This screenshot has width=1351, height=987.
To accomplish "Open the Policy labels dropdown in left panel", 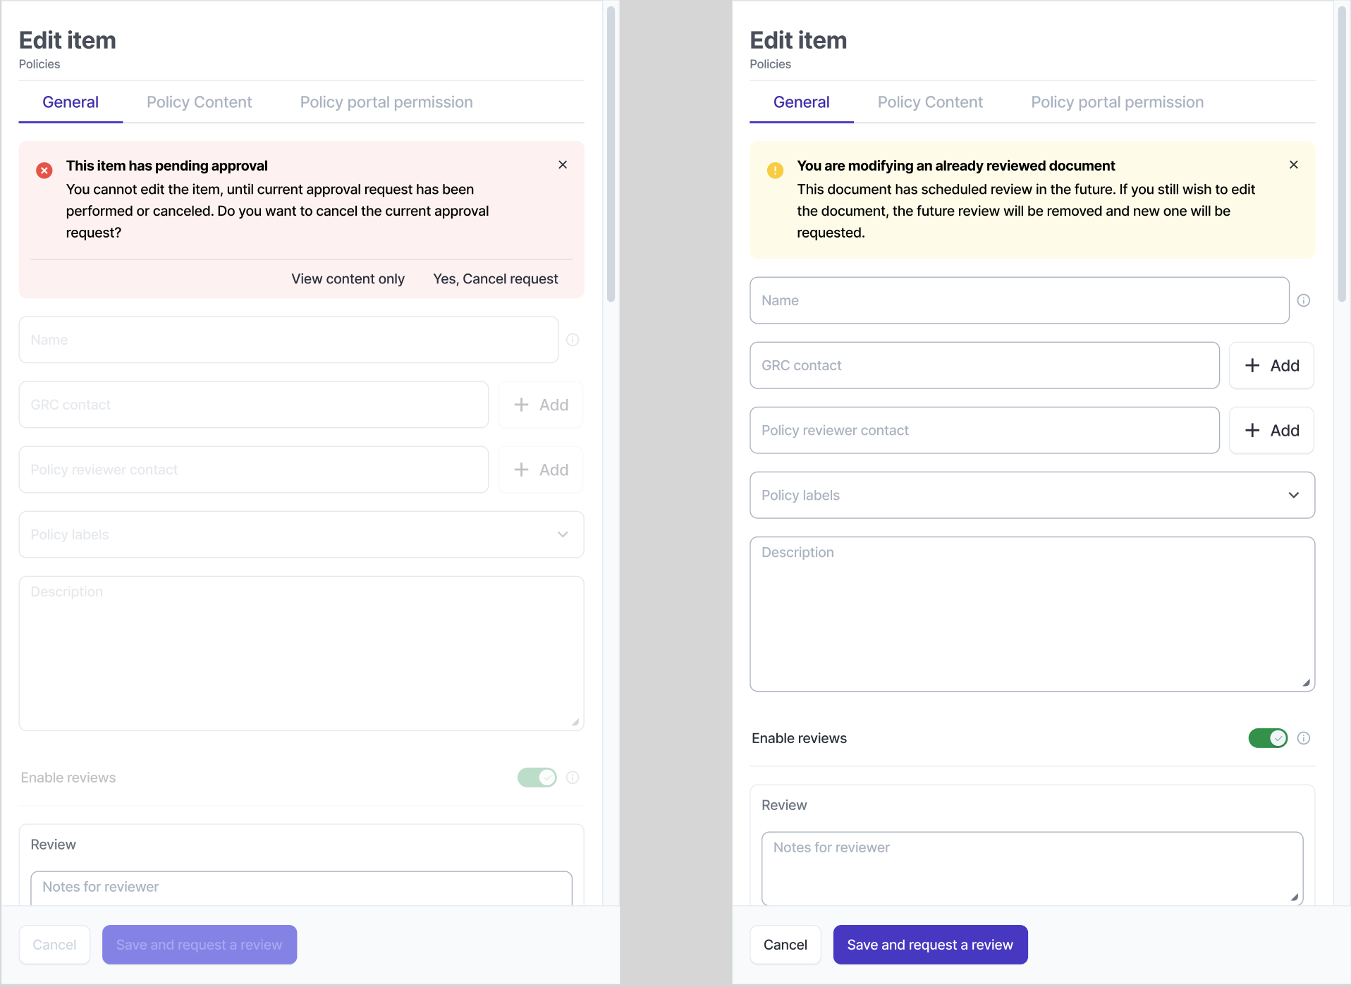I will click(x=301, y=534).
